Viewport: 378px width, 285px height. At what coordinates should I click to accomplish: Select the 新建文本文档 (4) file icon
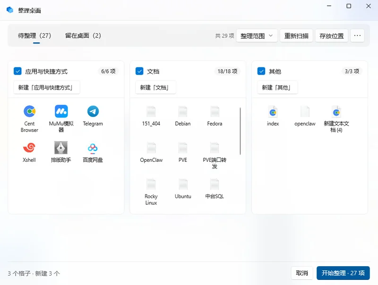pyautogui.click(x=336, y=111)
